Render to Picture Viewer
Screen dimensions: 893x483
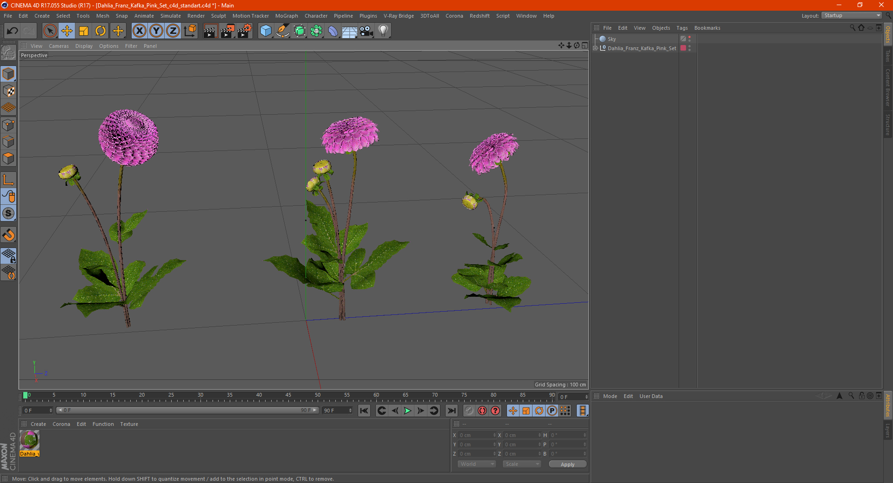(x=227, y=31)
